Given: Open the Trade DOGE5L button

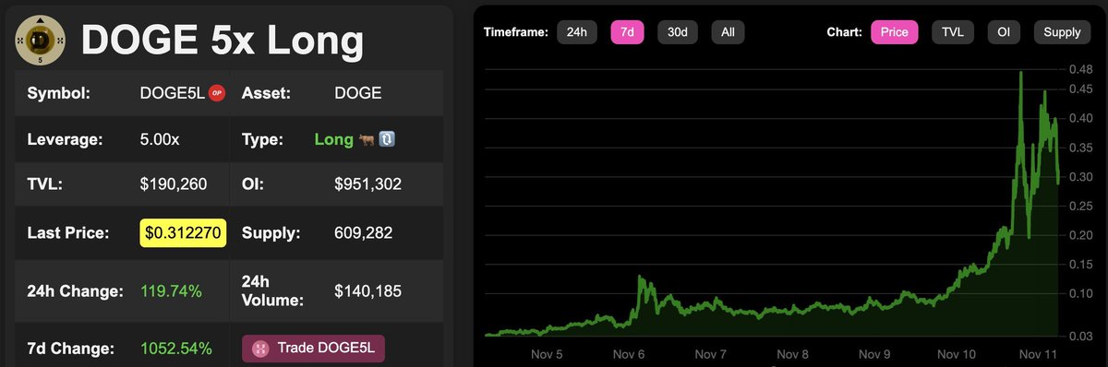Looking at the screenshot, I should 313,349.
